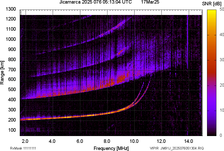
Task: Click frequency tick label '10.0'
Action: click(134, 141)
